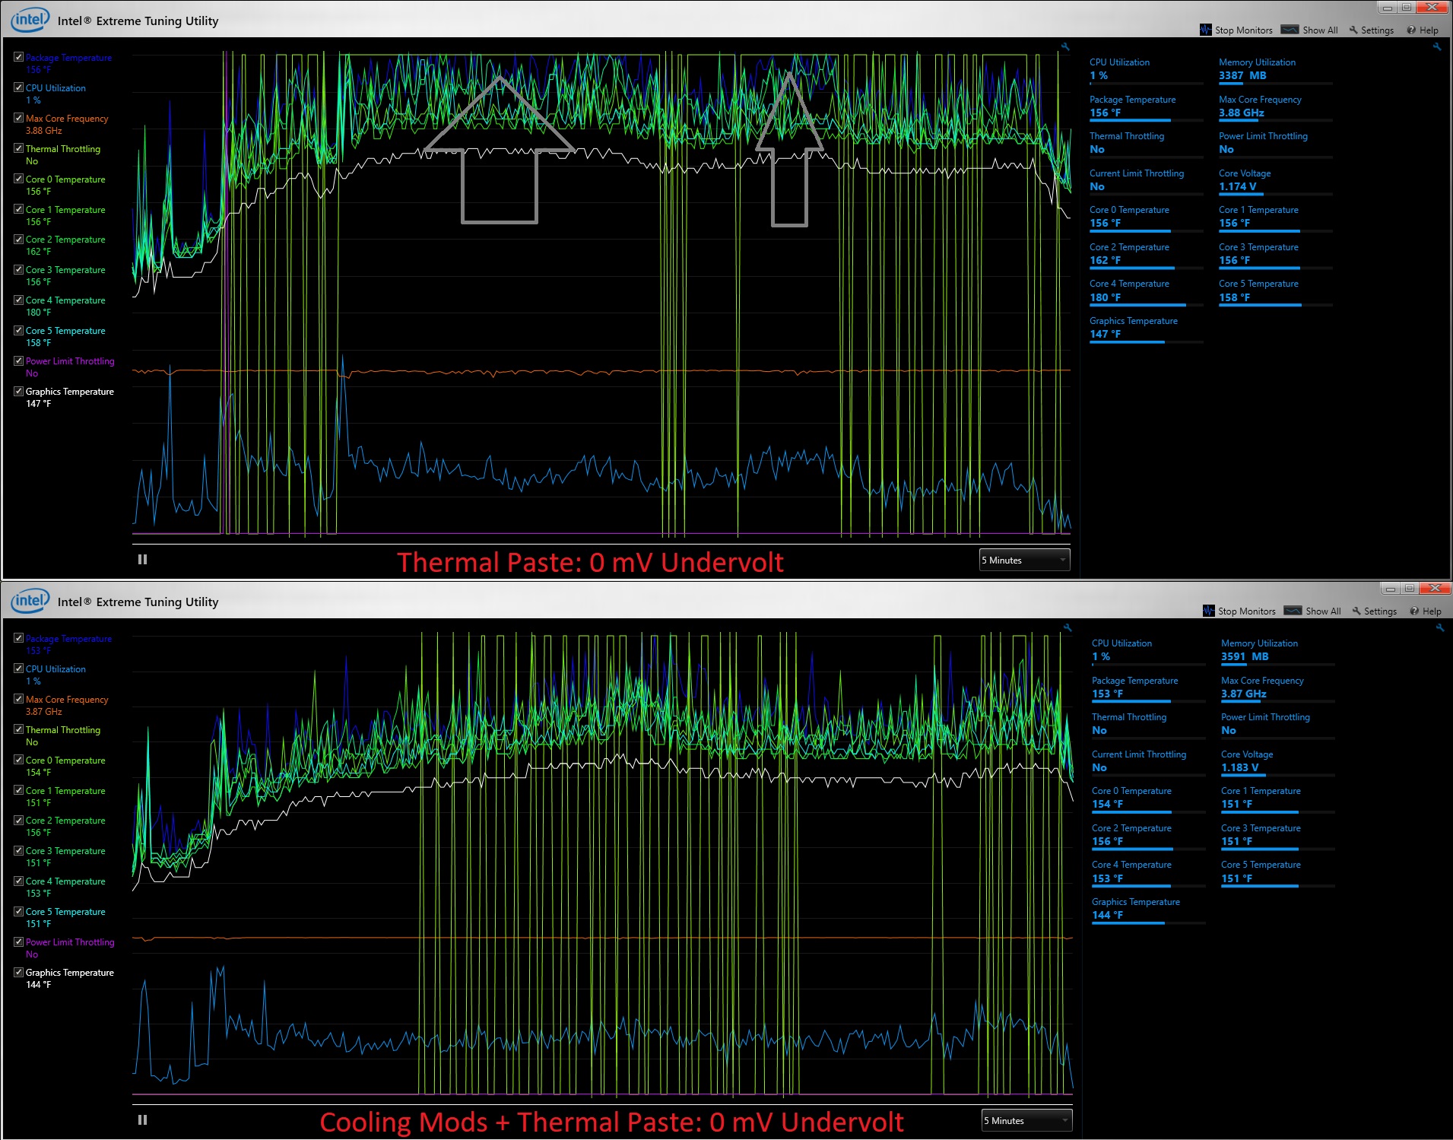Click Core 3 Temperature label in top legend
This screenshot has width=1453, height=1140.
pos(65,270)
